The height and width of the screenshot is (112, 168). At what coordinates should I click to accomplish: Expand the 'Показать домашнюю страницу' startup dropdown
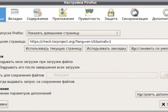point(73,33)
